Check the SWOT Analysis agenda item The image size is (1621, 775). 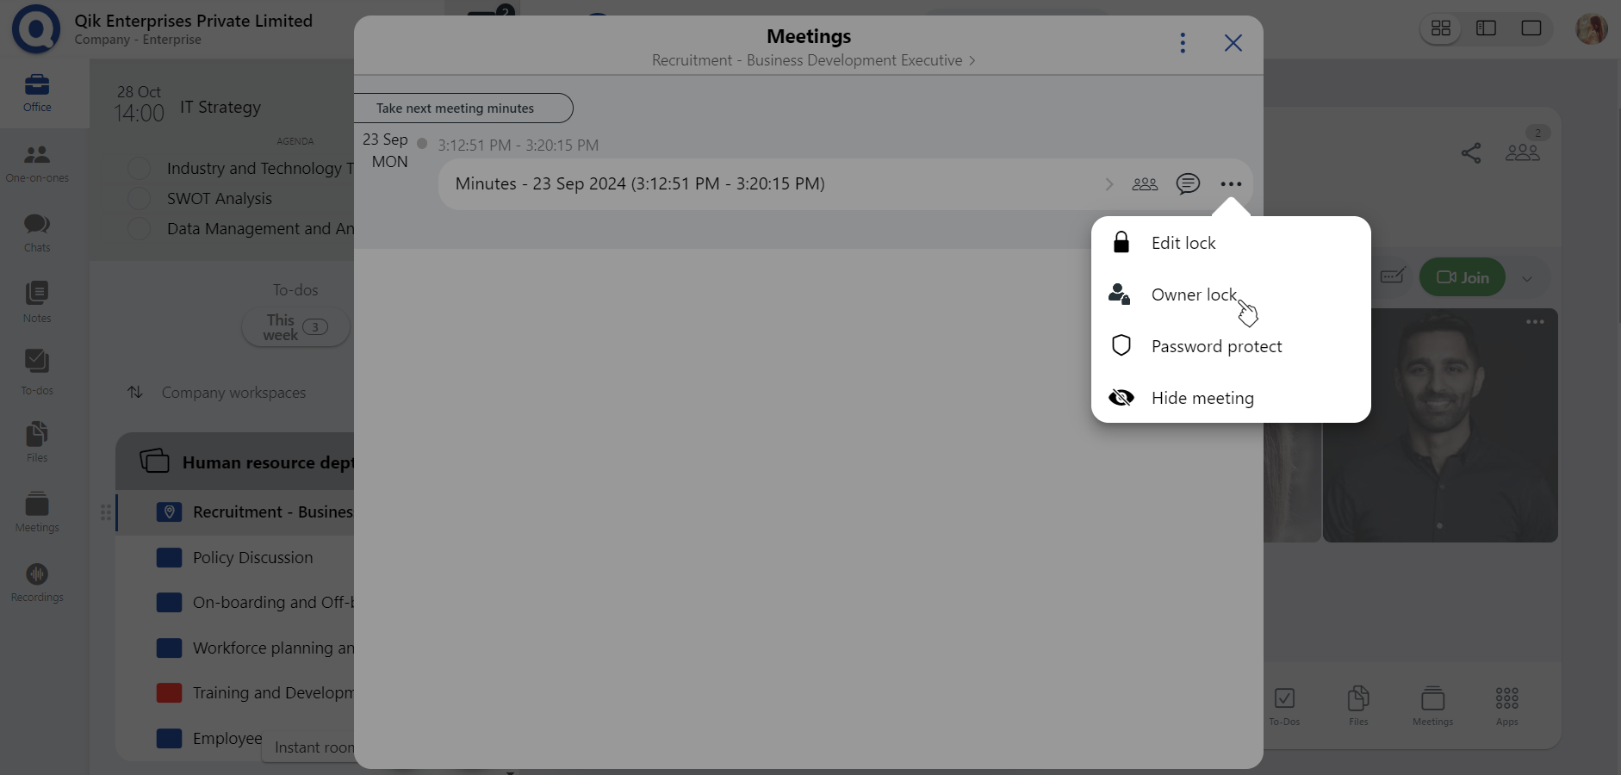coord(139,199)
